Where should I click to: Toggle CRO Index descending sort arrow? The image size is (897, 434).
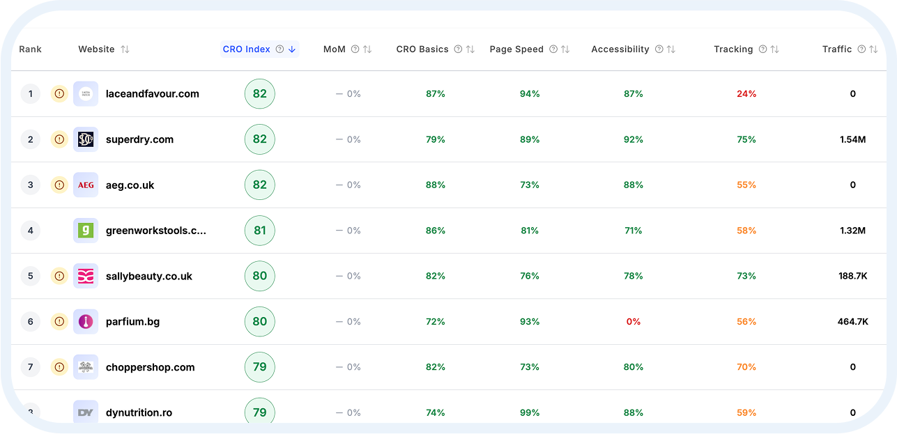click(292, 49)
